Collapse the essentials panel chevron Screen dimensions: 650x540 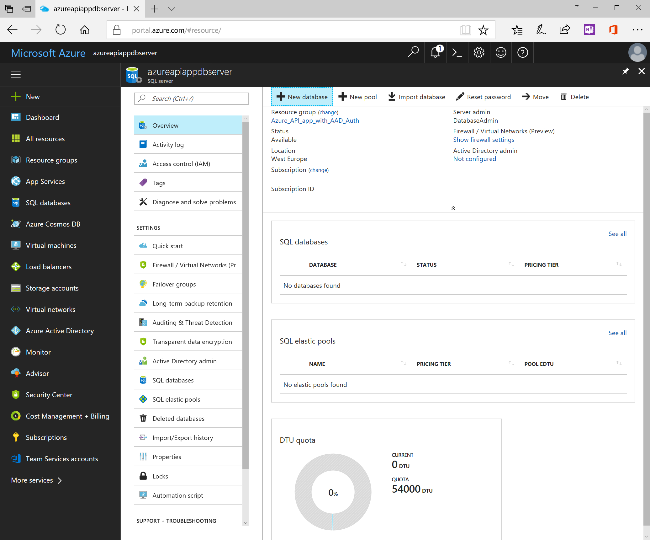coord(453,208)
